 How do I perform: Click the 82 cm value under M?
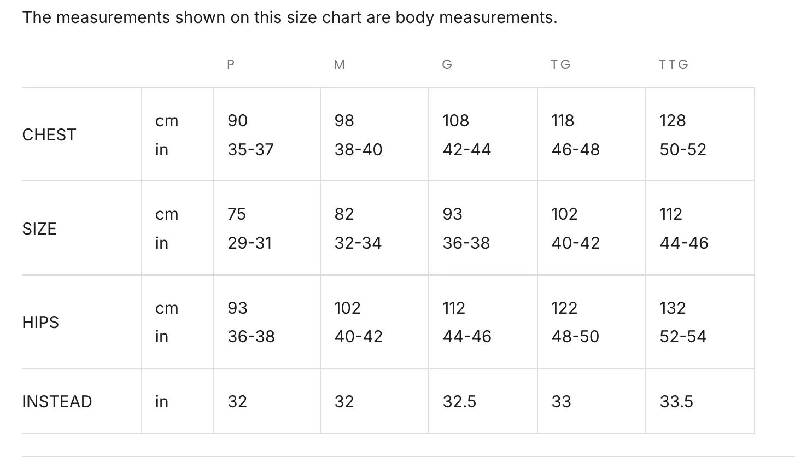344,214
